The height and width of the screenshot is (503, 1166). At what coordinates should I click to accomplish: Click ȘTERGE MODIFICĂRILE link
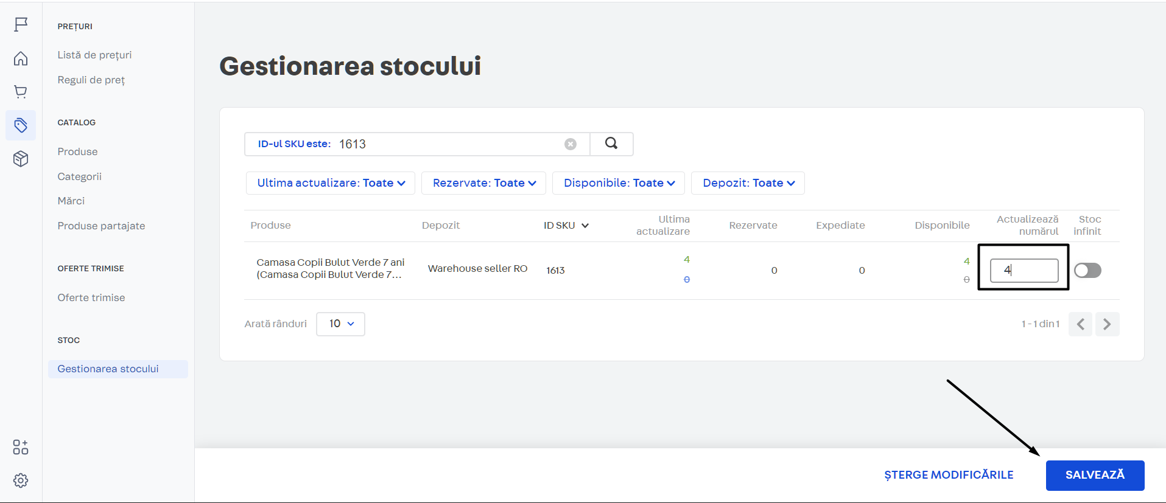[x=949, y=475]
